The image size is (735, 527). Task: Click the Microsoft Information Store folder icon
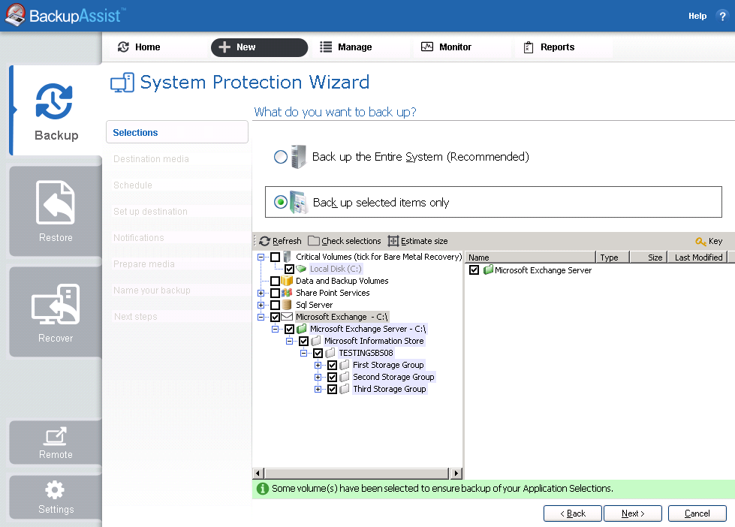(316, 341)
